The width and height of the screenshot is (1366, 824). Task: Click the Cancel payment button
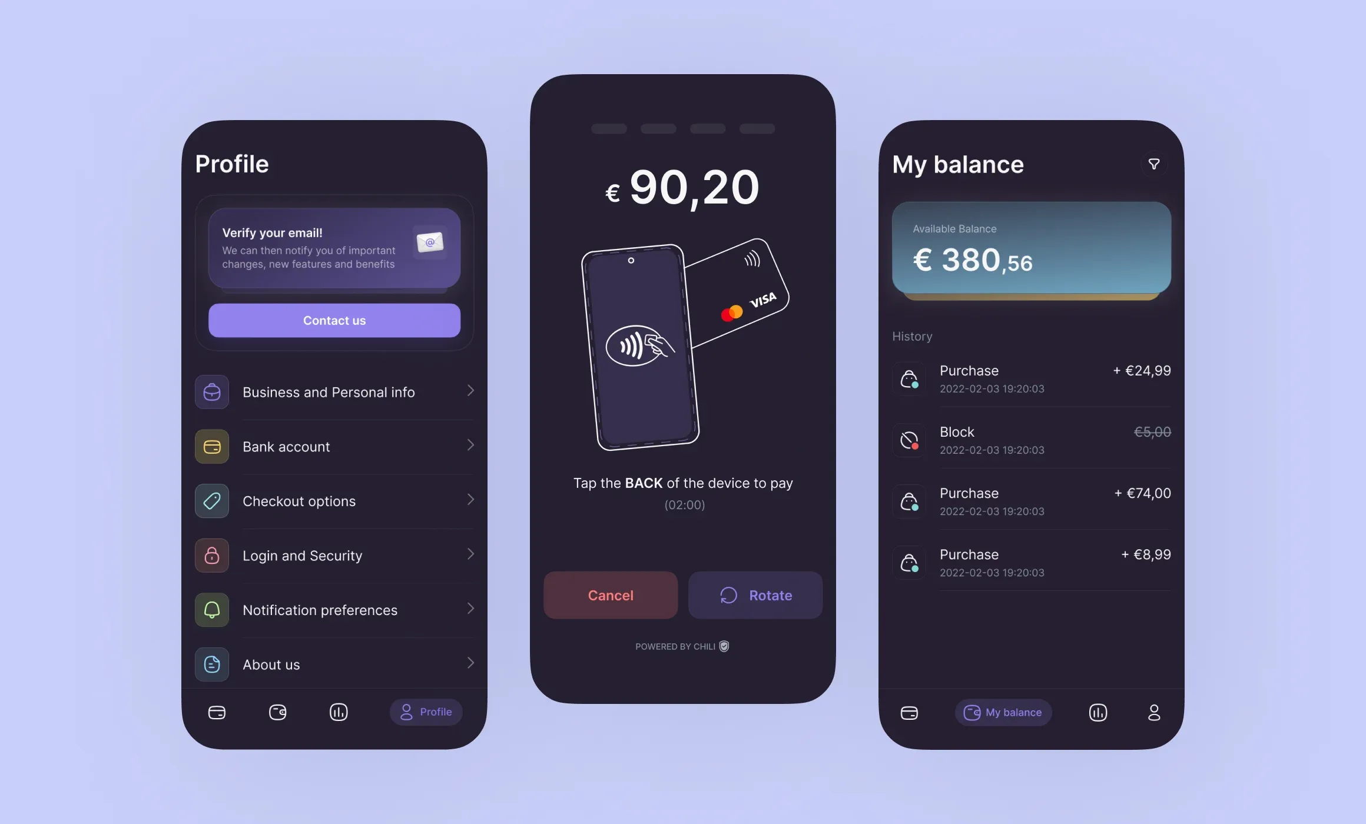tap(611, 595)
